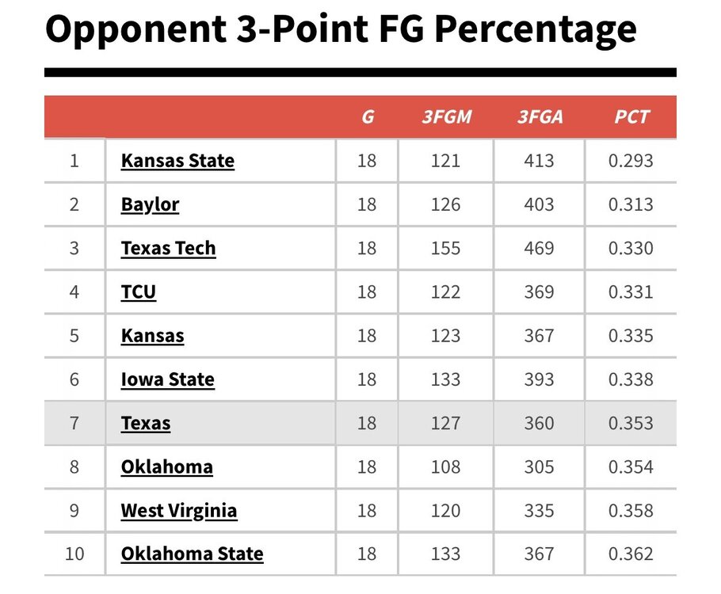The height and width of the screenshot is (594, 721).
Task: Open the West Virginia team link
Action: [x=178, y=510]
